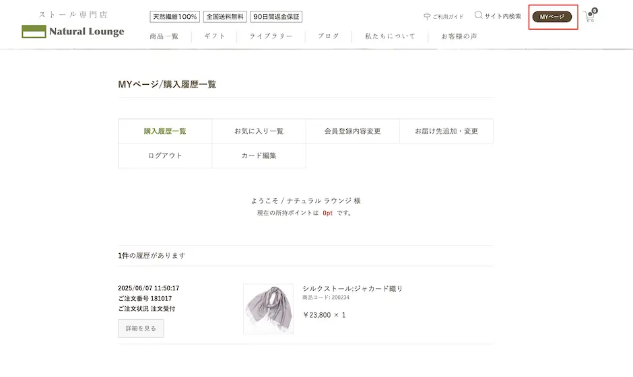Navigate to ブログ
The image size is (633, 377).
tap(329, 36)
